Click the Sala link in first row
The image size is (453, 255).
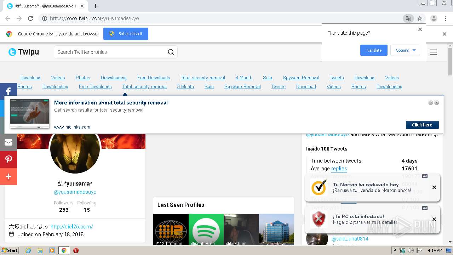point(268,78)
